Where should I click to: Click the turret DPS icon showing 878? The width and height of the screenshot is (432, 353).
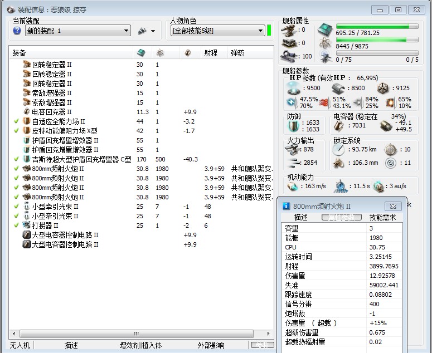click(292, 149)
